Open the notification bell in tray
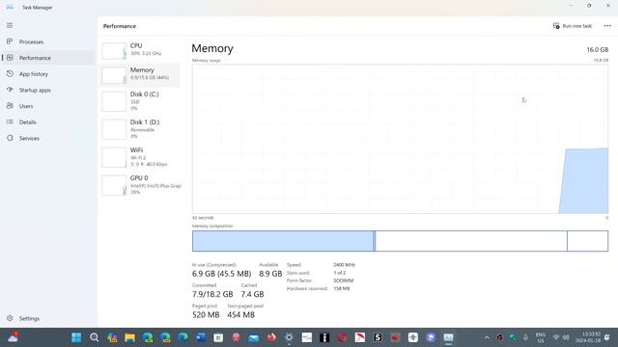This screenshot has height=347, width=618. pos(607,337)
